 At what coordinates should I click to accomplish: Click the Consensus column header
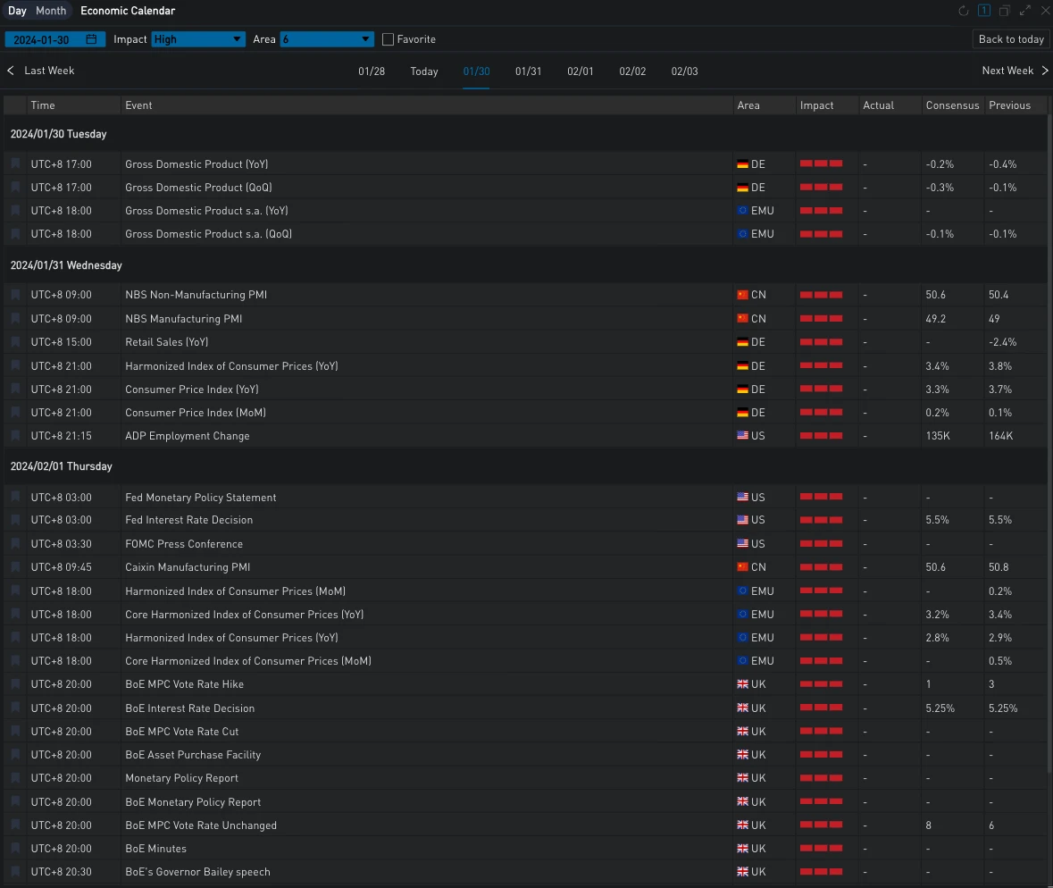952,105
